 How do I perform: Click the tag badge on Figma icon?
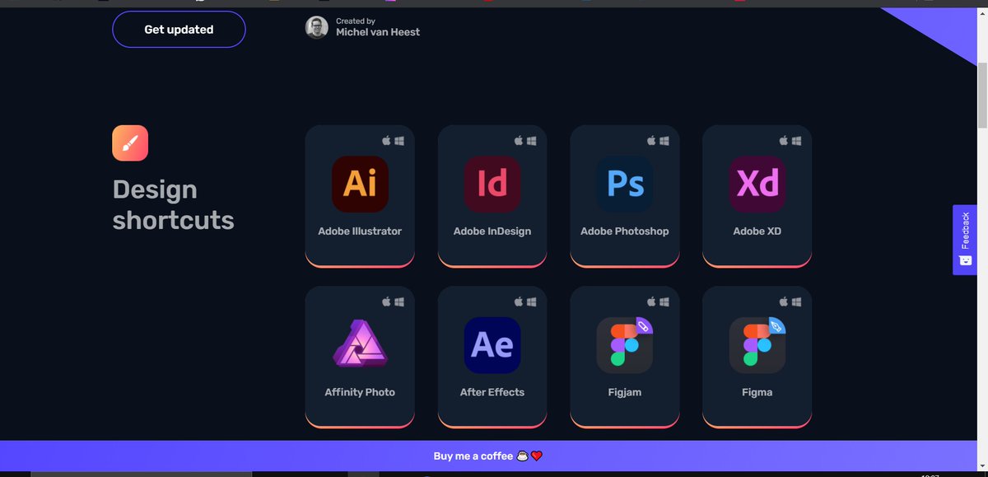(x=776, y=326)
